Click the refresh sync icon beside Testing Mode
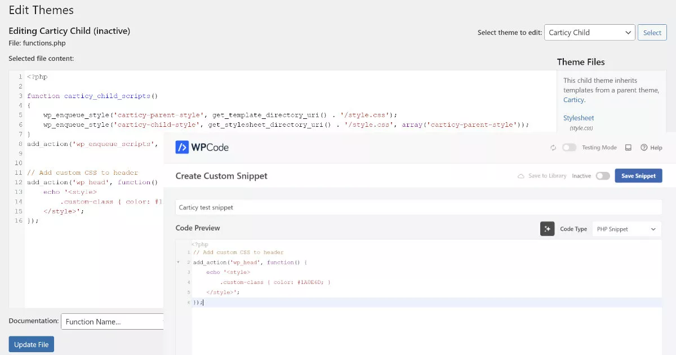The width and height of the screenshot is (676, 355). pos(554,148)
